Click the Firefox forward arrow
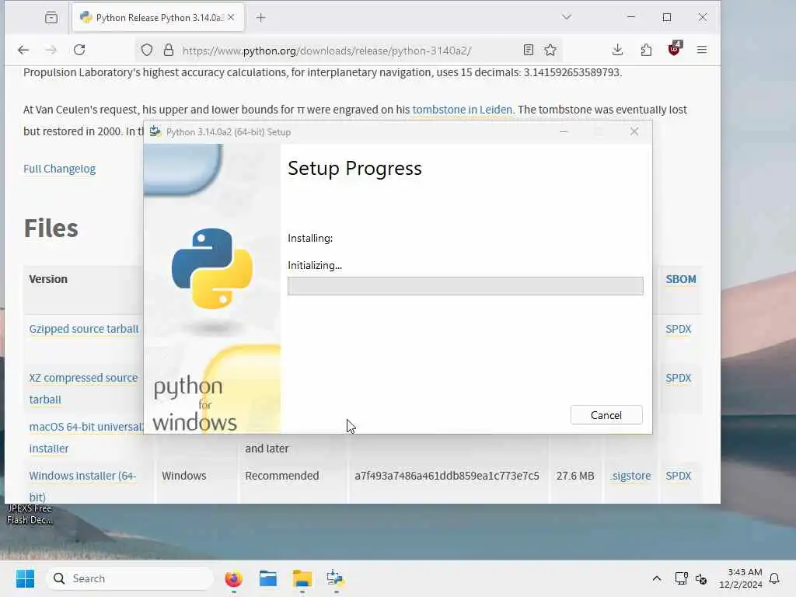This screenshot has height=597, width=796. (x=51, y=50)
